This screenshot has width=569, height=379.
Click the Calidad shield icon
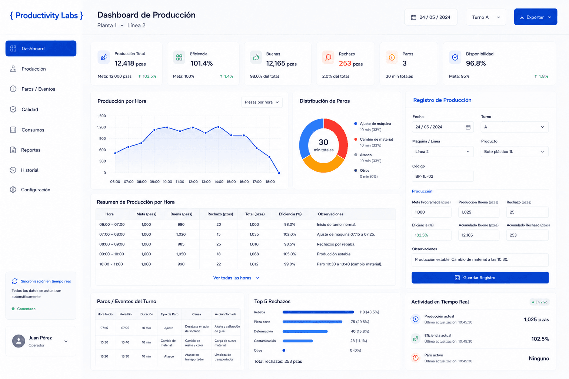13,109
